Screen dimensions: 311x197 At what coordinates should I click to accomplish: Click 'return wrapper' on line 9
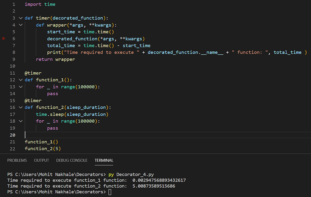pos(56,59)
